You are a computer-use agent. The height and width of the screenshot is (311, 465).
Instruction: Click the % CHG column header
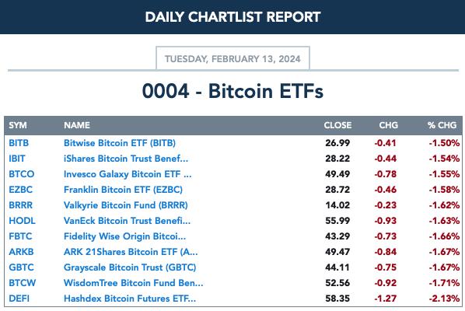click(x=442, y=125)
